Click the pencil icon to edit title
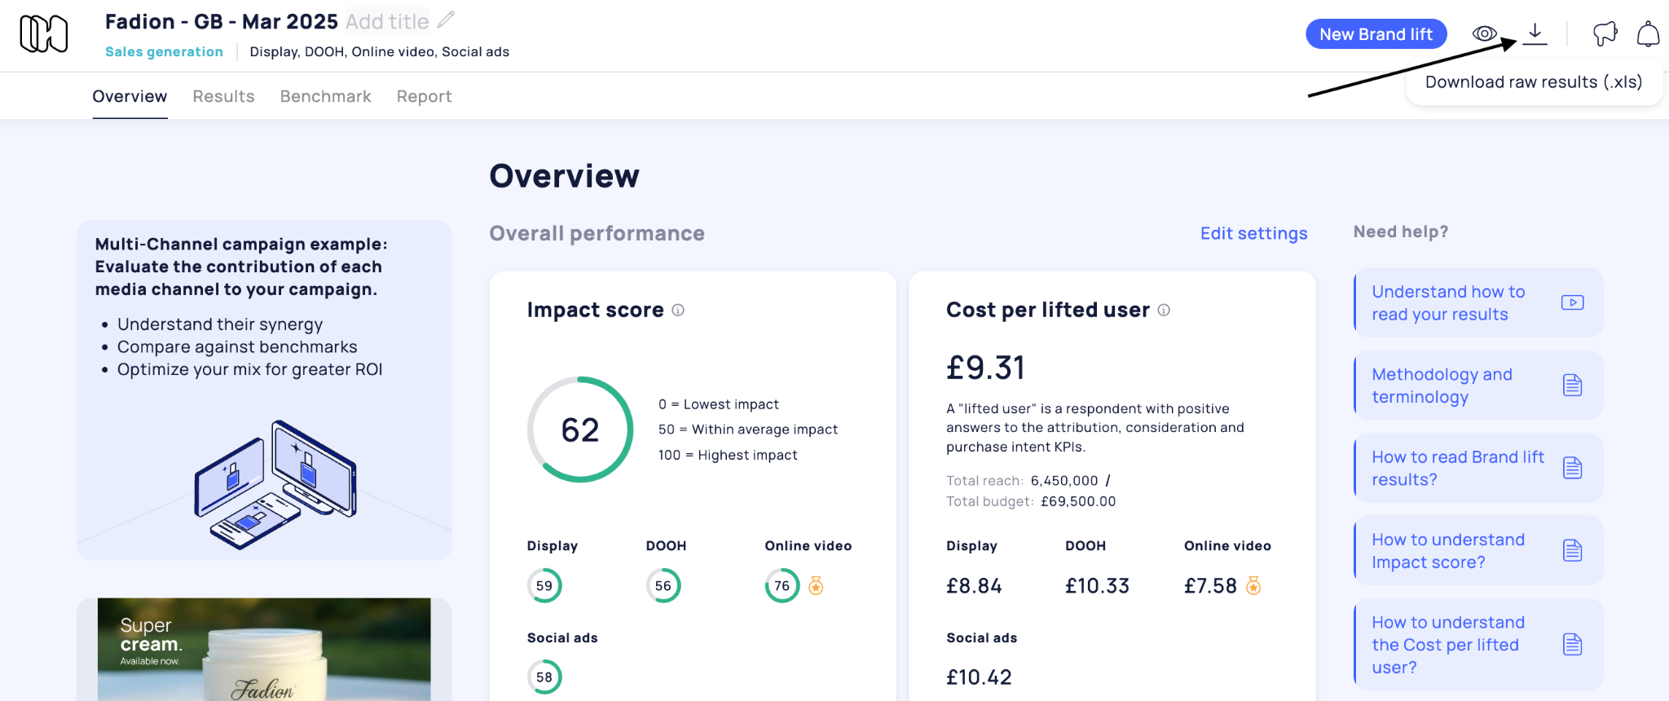The width and height of the screenshot is (1669, 701). click(446, 20)
